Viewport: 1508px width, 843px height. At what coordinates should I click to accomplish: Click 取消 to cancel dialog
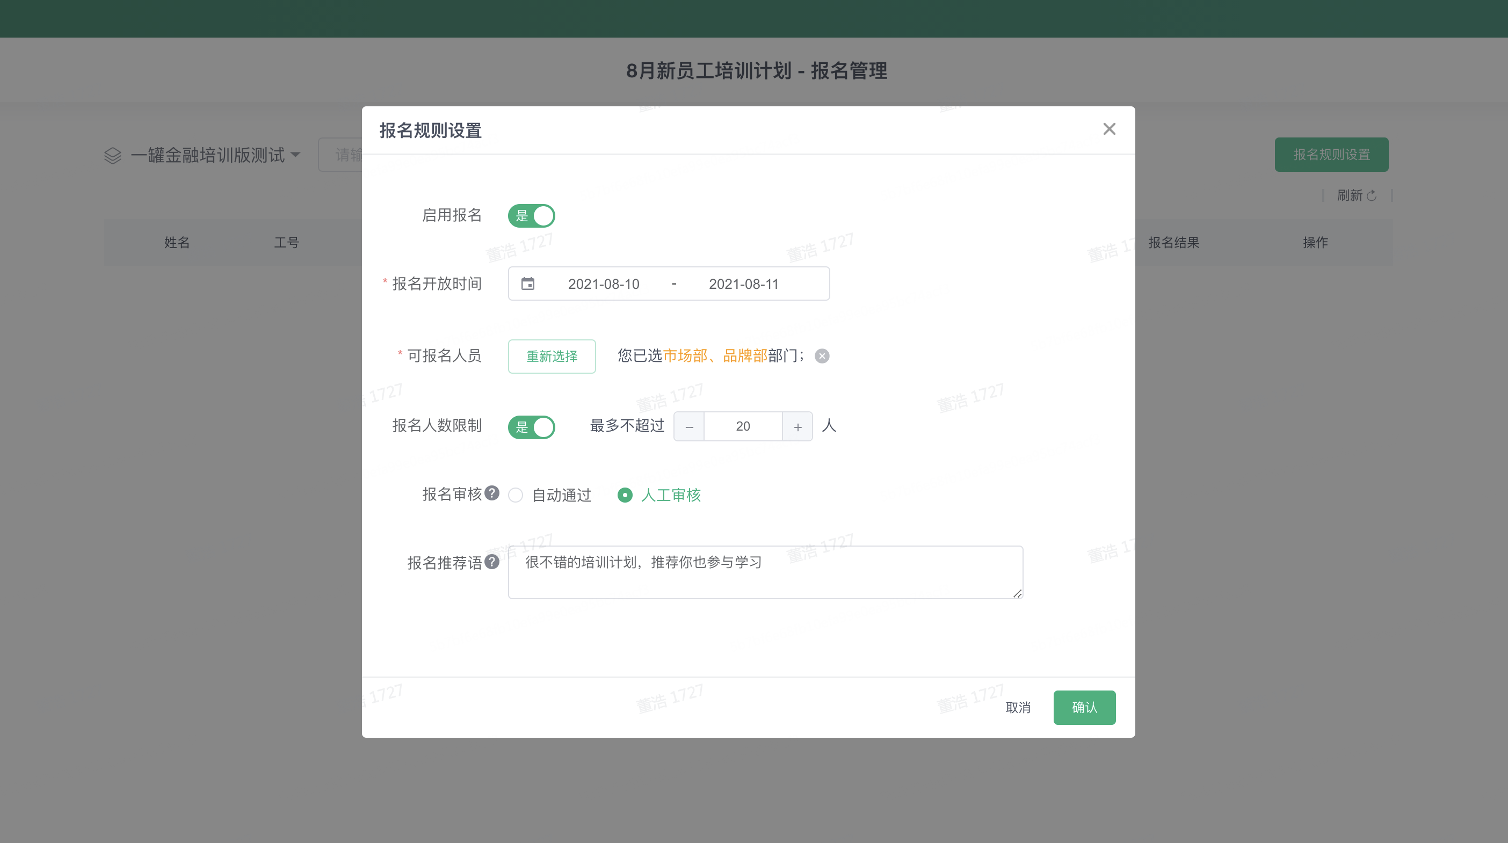[x=1018, y=707]
